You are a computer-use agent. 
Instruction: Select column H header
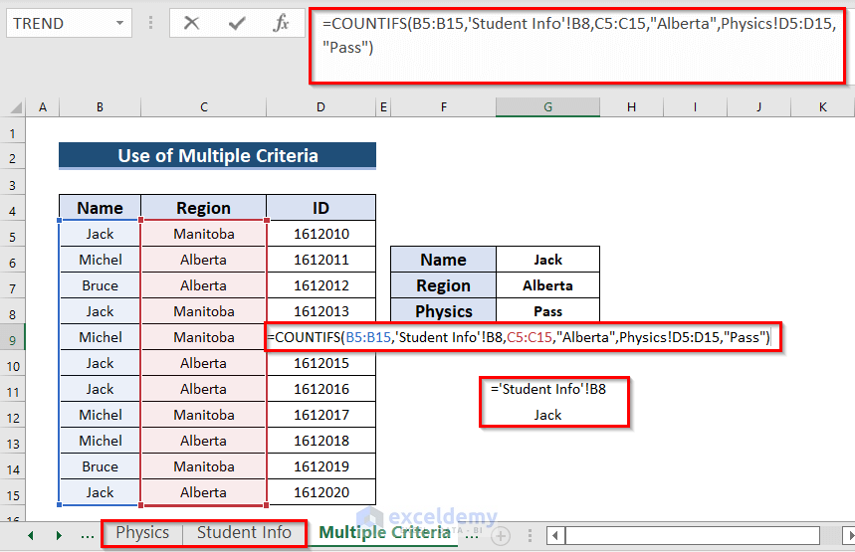pos(631,107)
